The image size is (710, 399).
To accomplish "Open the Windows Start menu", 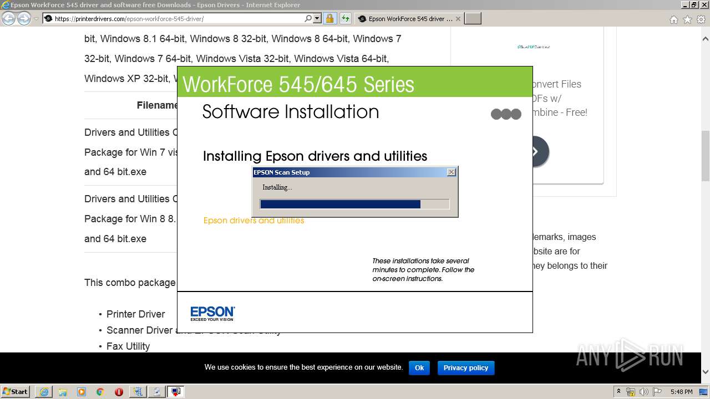I will point(16,391).
